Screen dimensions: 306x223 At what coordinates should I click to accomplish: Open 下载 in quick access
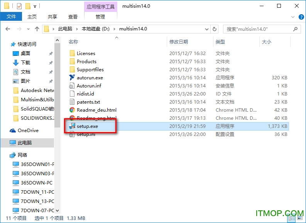(x=25, y=62)
